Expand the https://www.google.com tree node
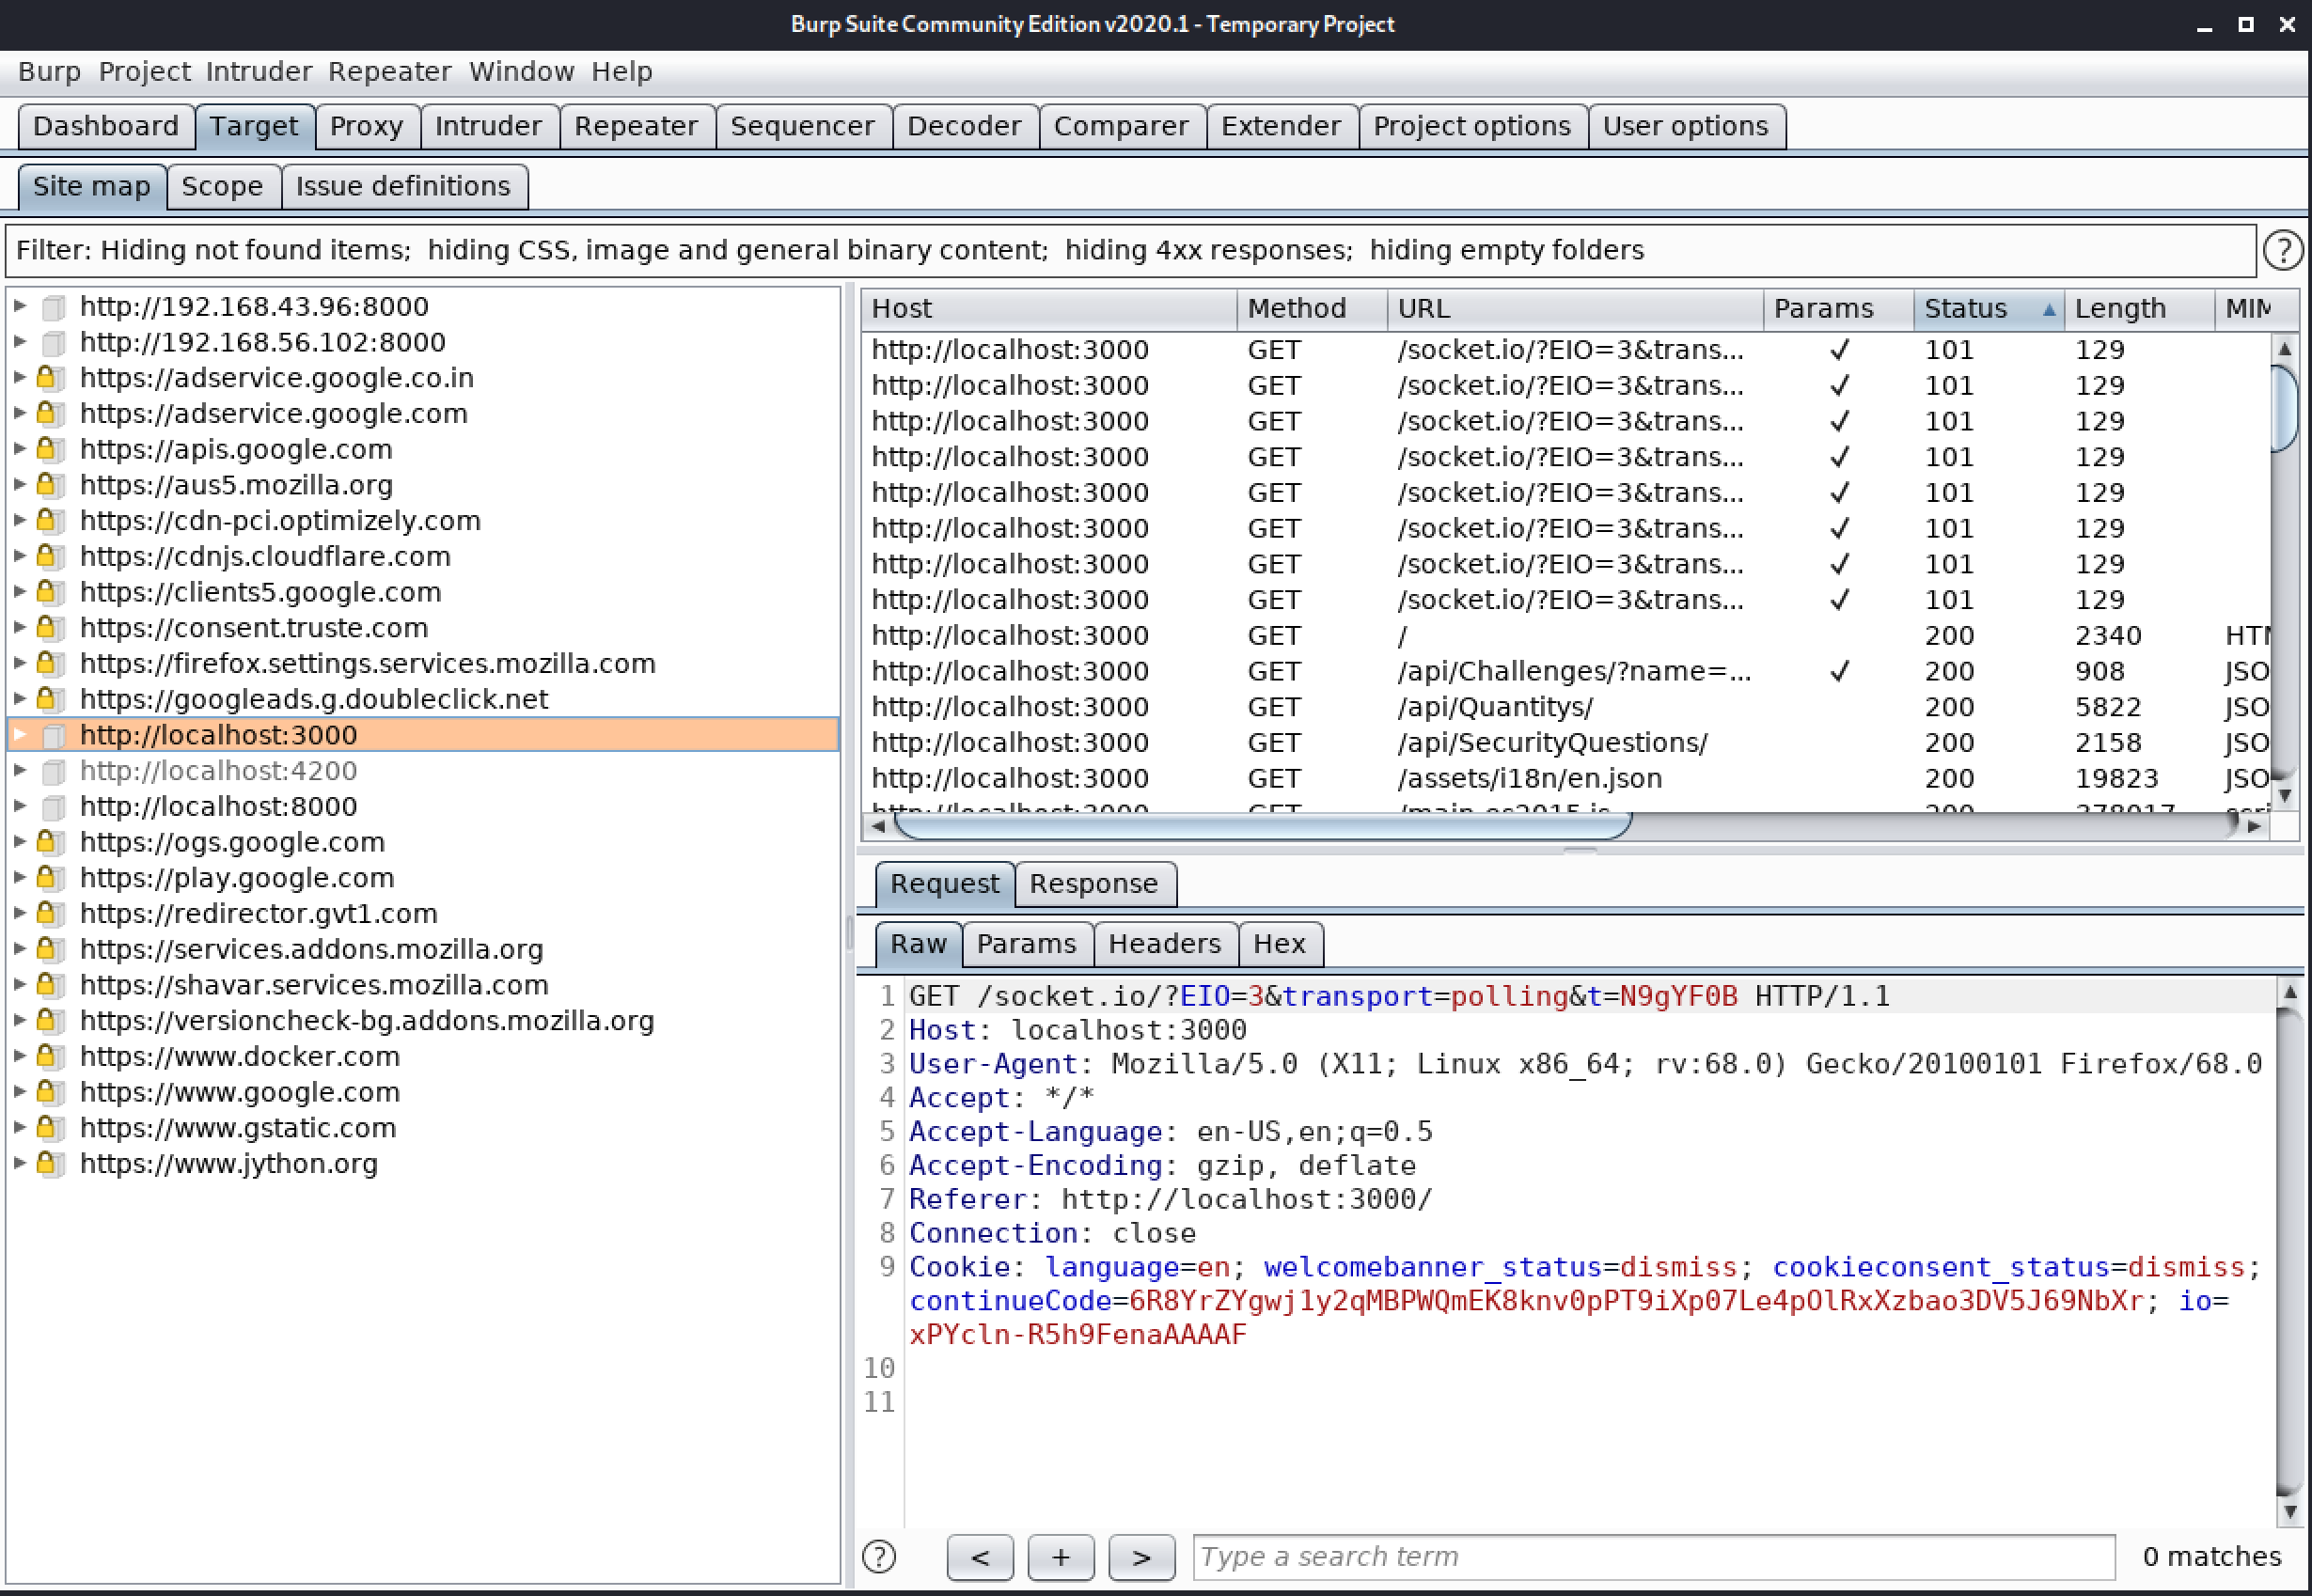Image resolution: width=2312 pixels, height=1596 pixels. coord(20,1092)
